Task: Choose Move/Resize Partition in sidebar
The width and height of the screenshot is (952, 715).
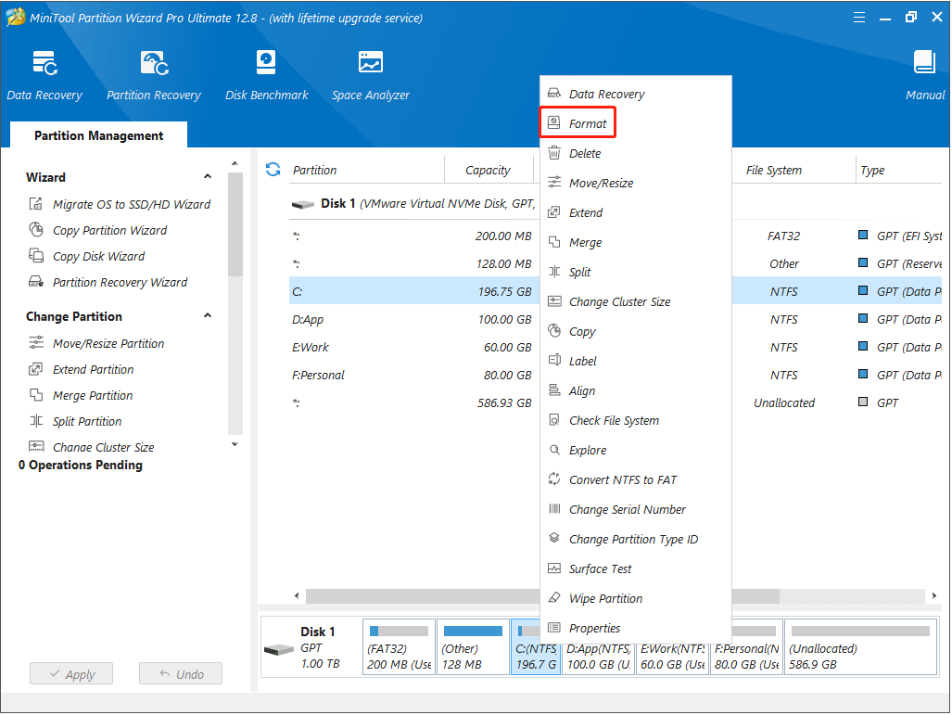Action: 96,343
